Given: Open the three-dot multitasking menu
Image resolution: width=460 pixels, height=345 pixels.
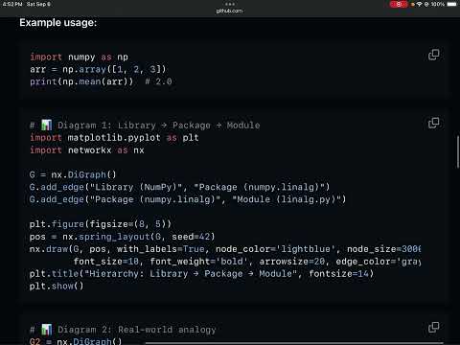Looking at the screenshot, I should click(x=230, y=4).
